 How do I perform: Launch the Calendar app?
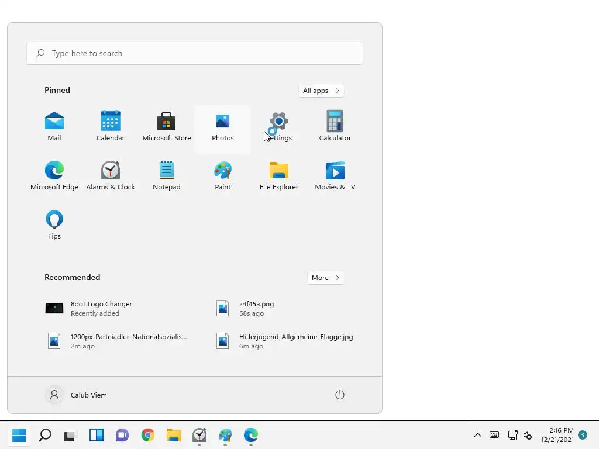click(111, 127)
